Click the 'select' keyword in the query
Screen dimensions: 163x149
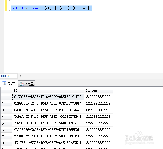pos(17,8)
